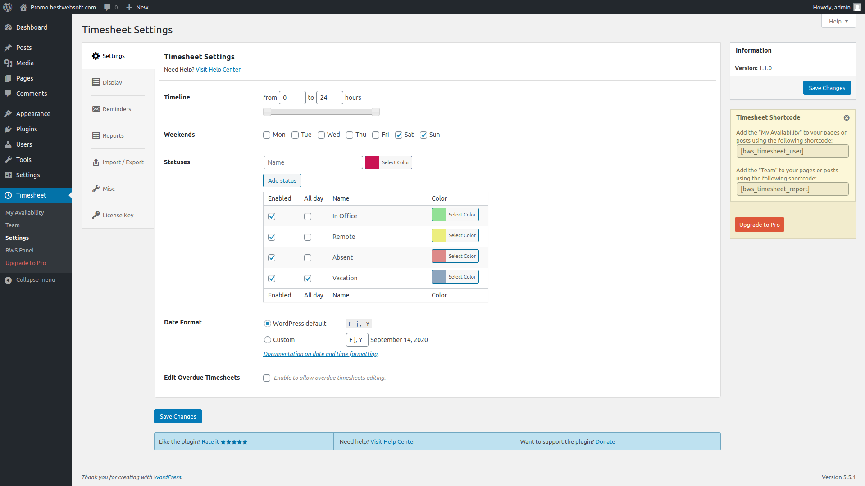The image size is (865, 486).
Task: Click the Posts pushpin icon
Action: (x=8, y=48)
